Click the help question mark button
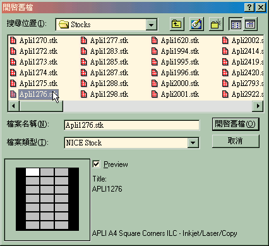The height and width of the screenshot is (246, 269). click(x=249, y=8)
